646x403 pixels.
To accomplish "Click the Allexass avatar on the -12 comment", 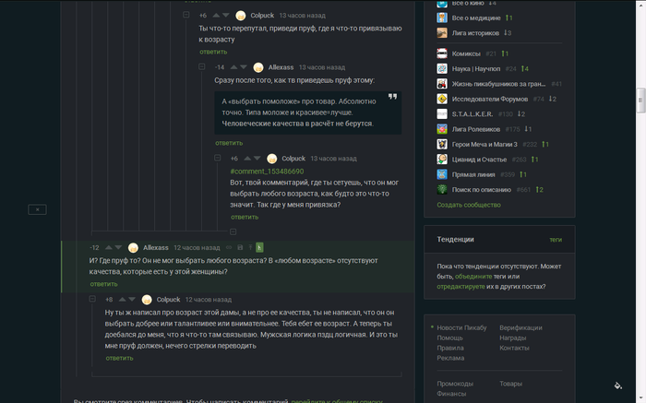I will point(134,247).
